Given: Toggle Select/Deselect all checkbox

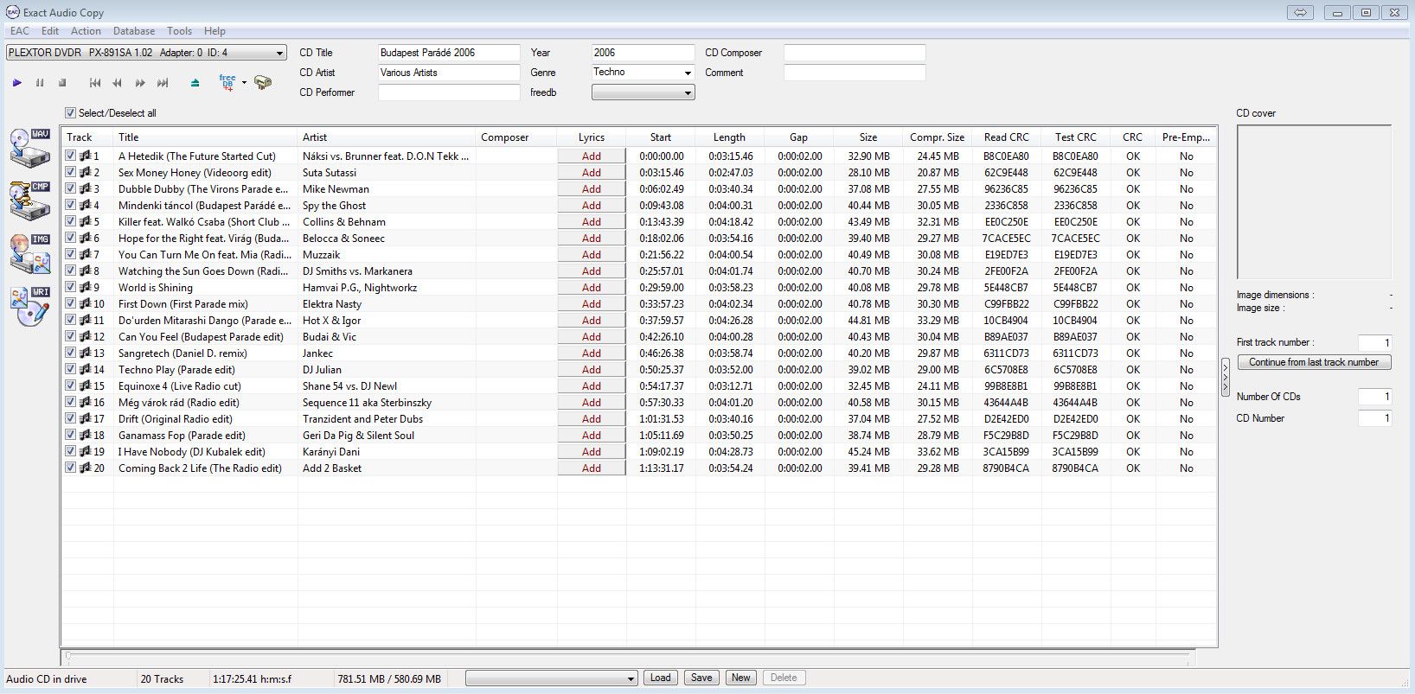Looking at the screenshot, I should point(71,113).
